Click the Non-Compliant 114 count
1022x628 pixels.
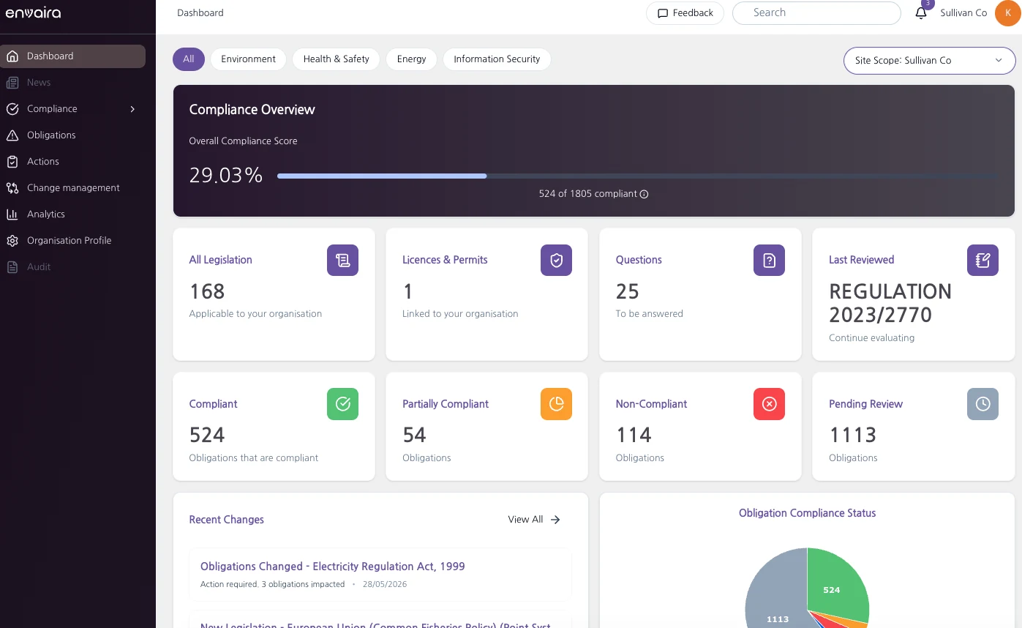pyautogui.click(x=634, y=436)
